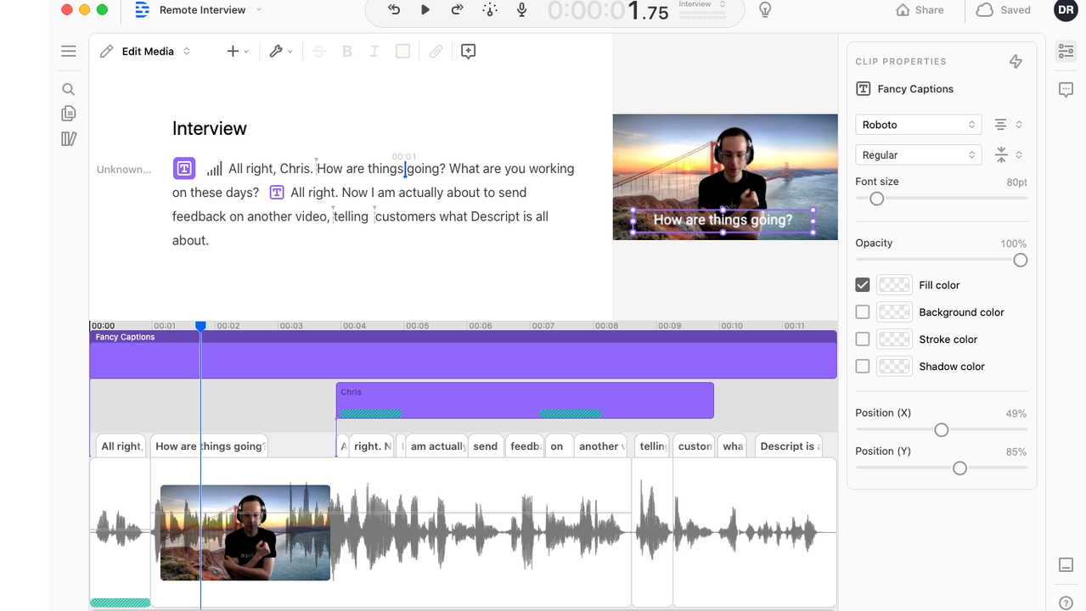Open the hamburger menu in left sidebar
1086x611 pixels.
pyautogui.click(x=69, y=52)
